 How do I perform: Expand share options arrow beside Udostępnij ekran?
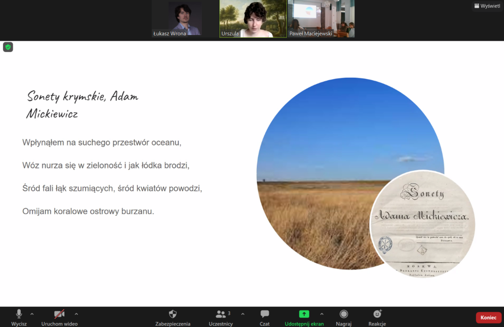coord(322,314)
